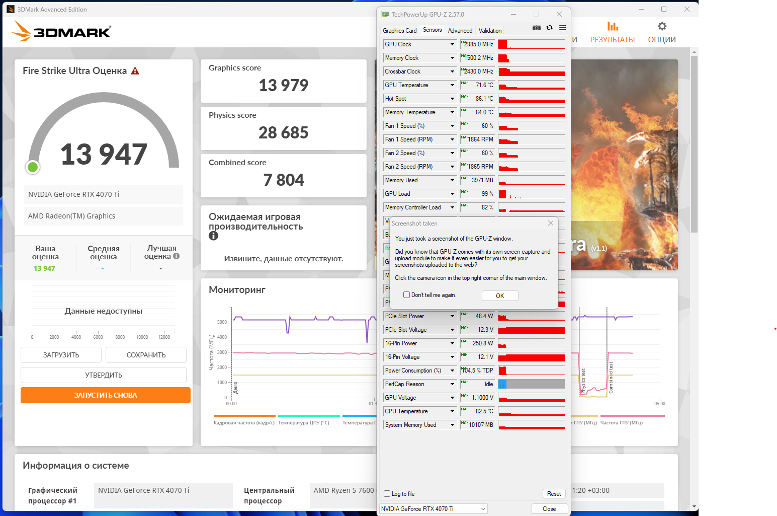
Task: Expand the 16-Pin Voltage sensor dropdown
Action: click(x=452, y=357)
